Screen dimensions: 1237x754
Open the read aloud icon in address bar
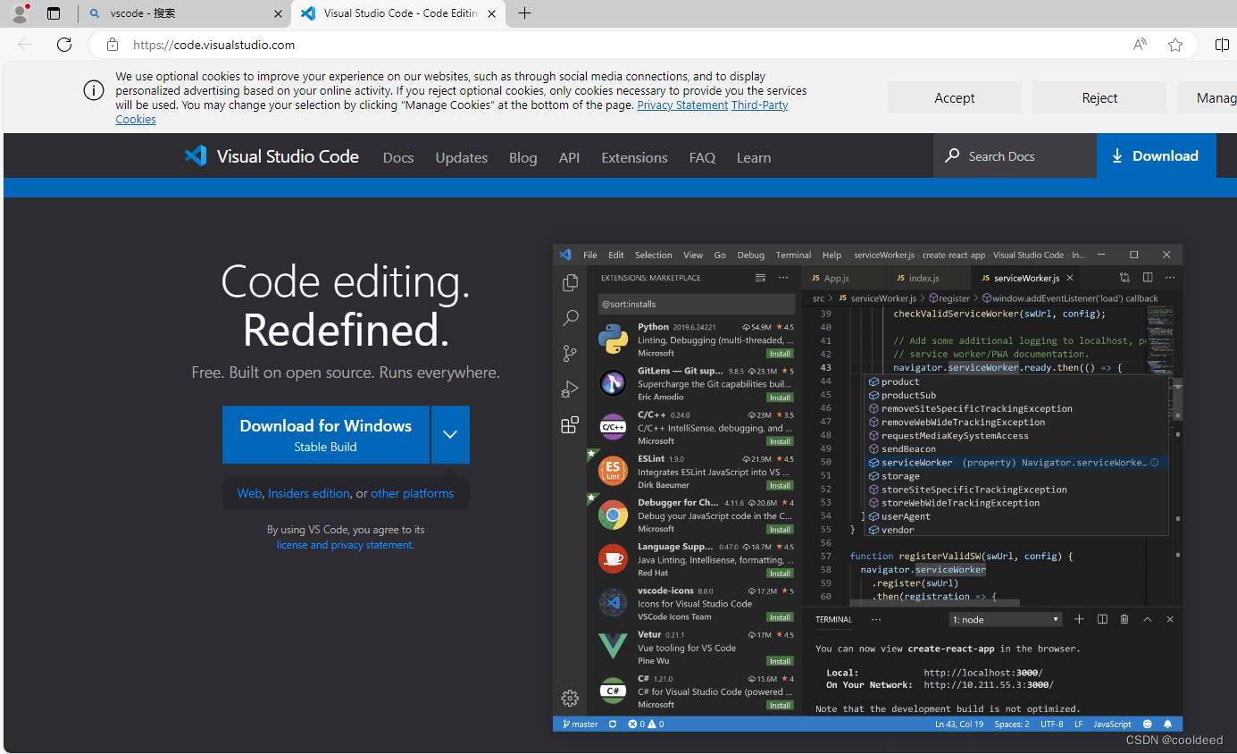point(1140,45)
